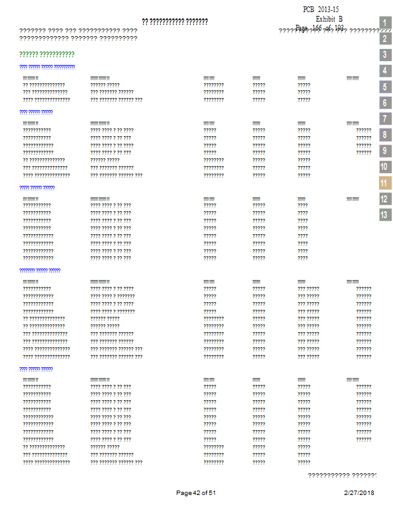The height and width of the screenshot is (509, 393).
Task: Click the 'PCB 2013-15' header stamp
Action: (x=321, y=10)
